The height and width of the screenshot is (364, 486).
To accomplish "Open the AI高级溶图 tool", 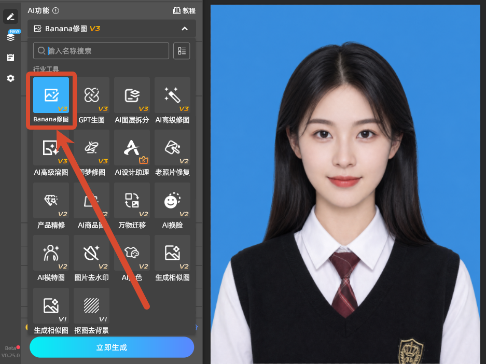I will pyautogui.click(x=51, y=147).
